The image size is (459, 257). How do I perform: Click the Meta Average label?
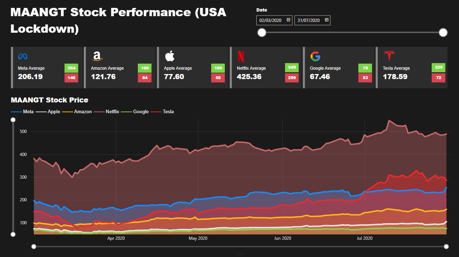tap(31, 68)
